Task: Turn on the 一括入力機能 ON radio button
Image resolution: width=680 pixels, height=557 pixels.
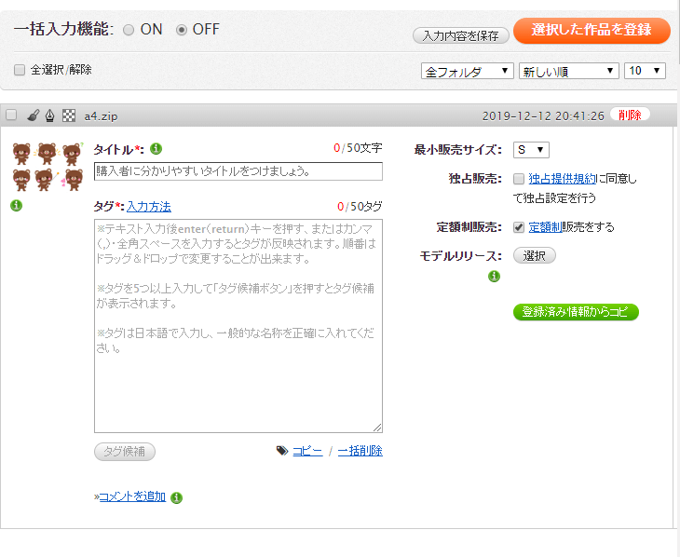Action: (129, 30)
